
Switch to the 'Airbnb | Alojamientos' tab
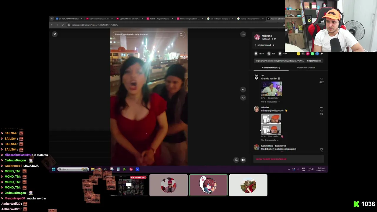(x=160, y=19)
